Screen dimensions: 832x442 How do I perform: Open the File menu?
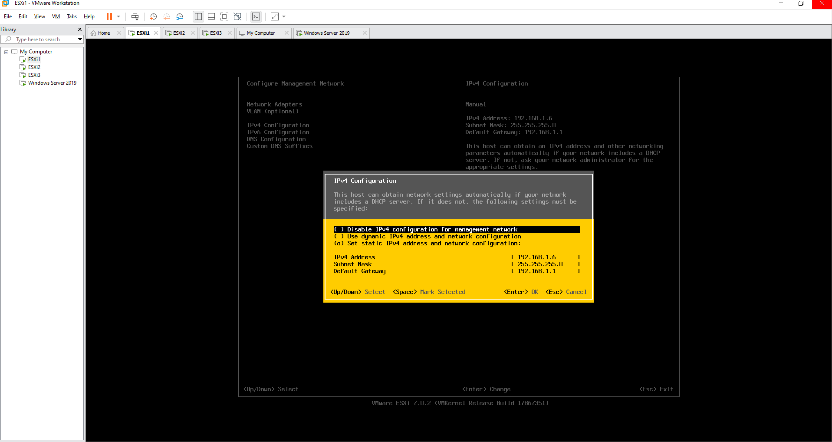click(x=8, y=16)
